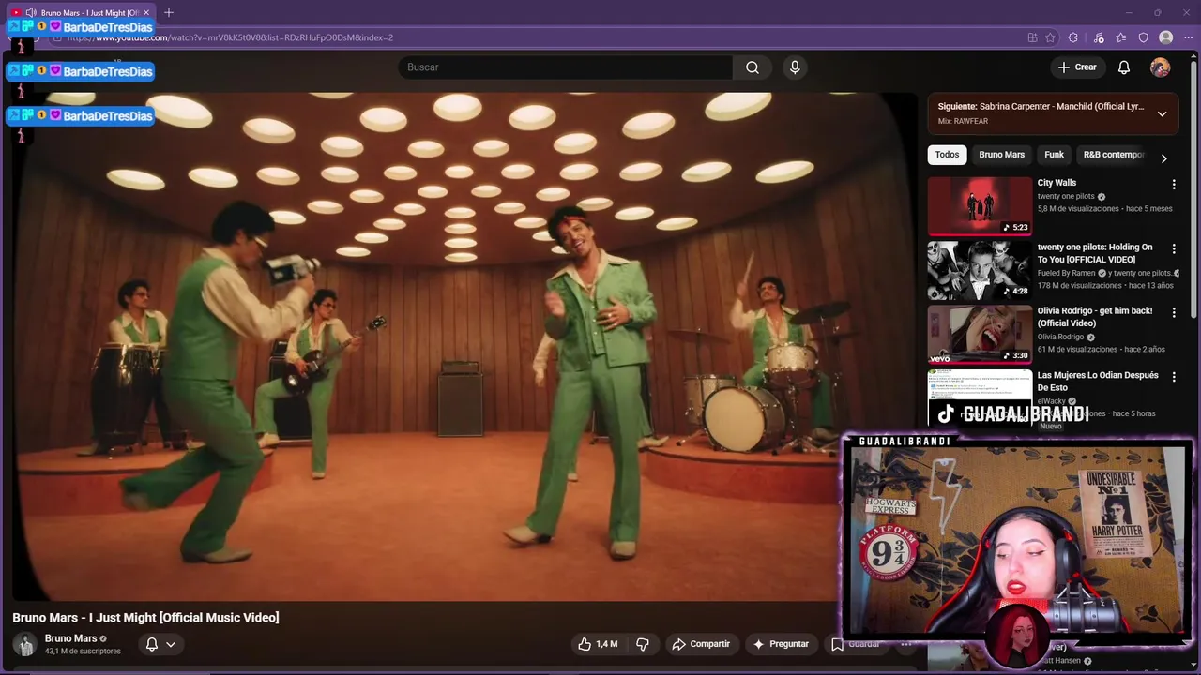Click the twenty one pilots channel name under City Walls
The height and width of the screenshot is (675, 1201).
click(1066, 197)
